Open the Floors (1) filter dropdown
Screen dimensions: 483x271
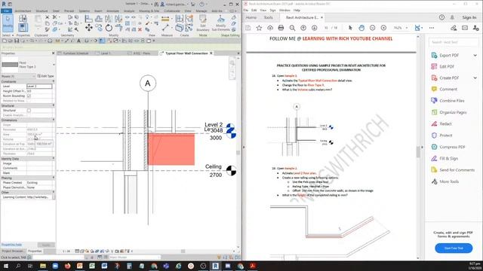point(34,76)
